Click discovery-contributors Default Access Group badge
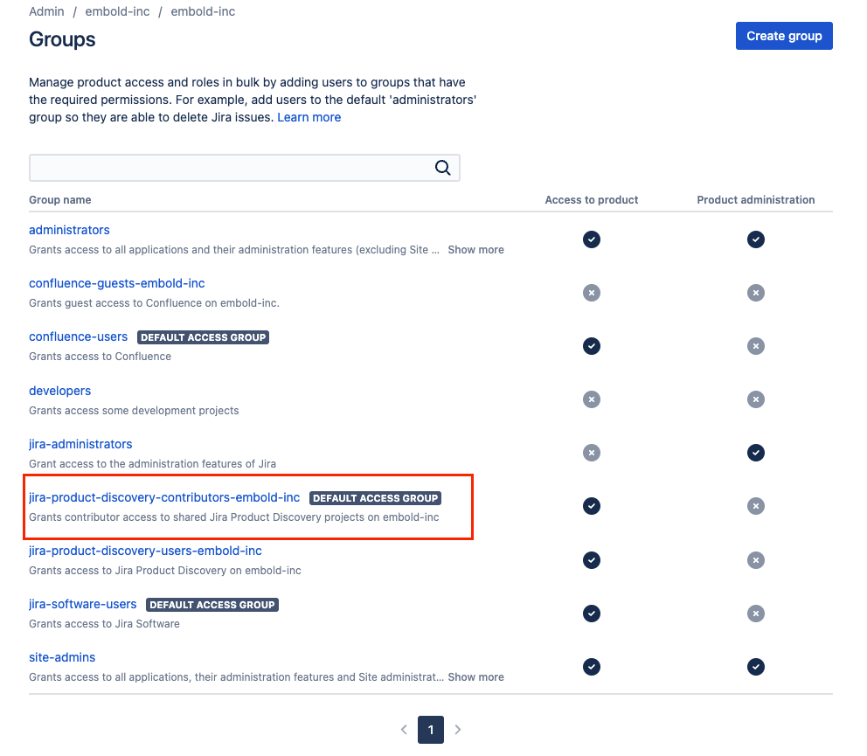Screen dimensions: 867x756 click(375, 498)
